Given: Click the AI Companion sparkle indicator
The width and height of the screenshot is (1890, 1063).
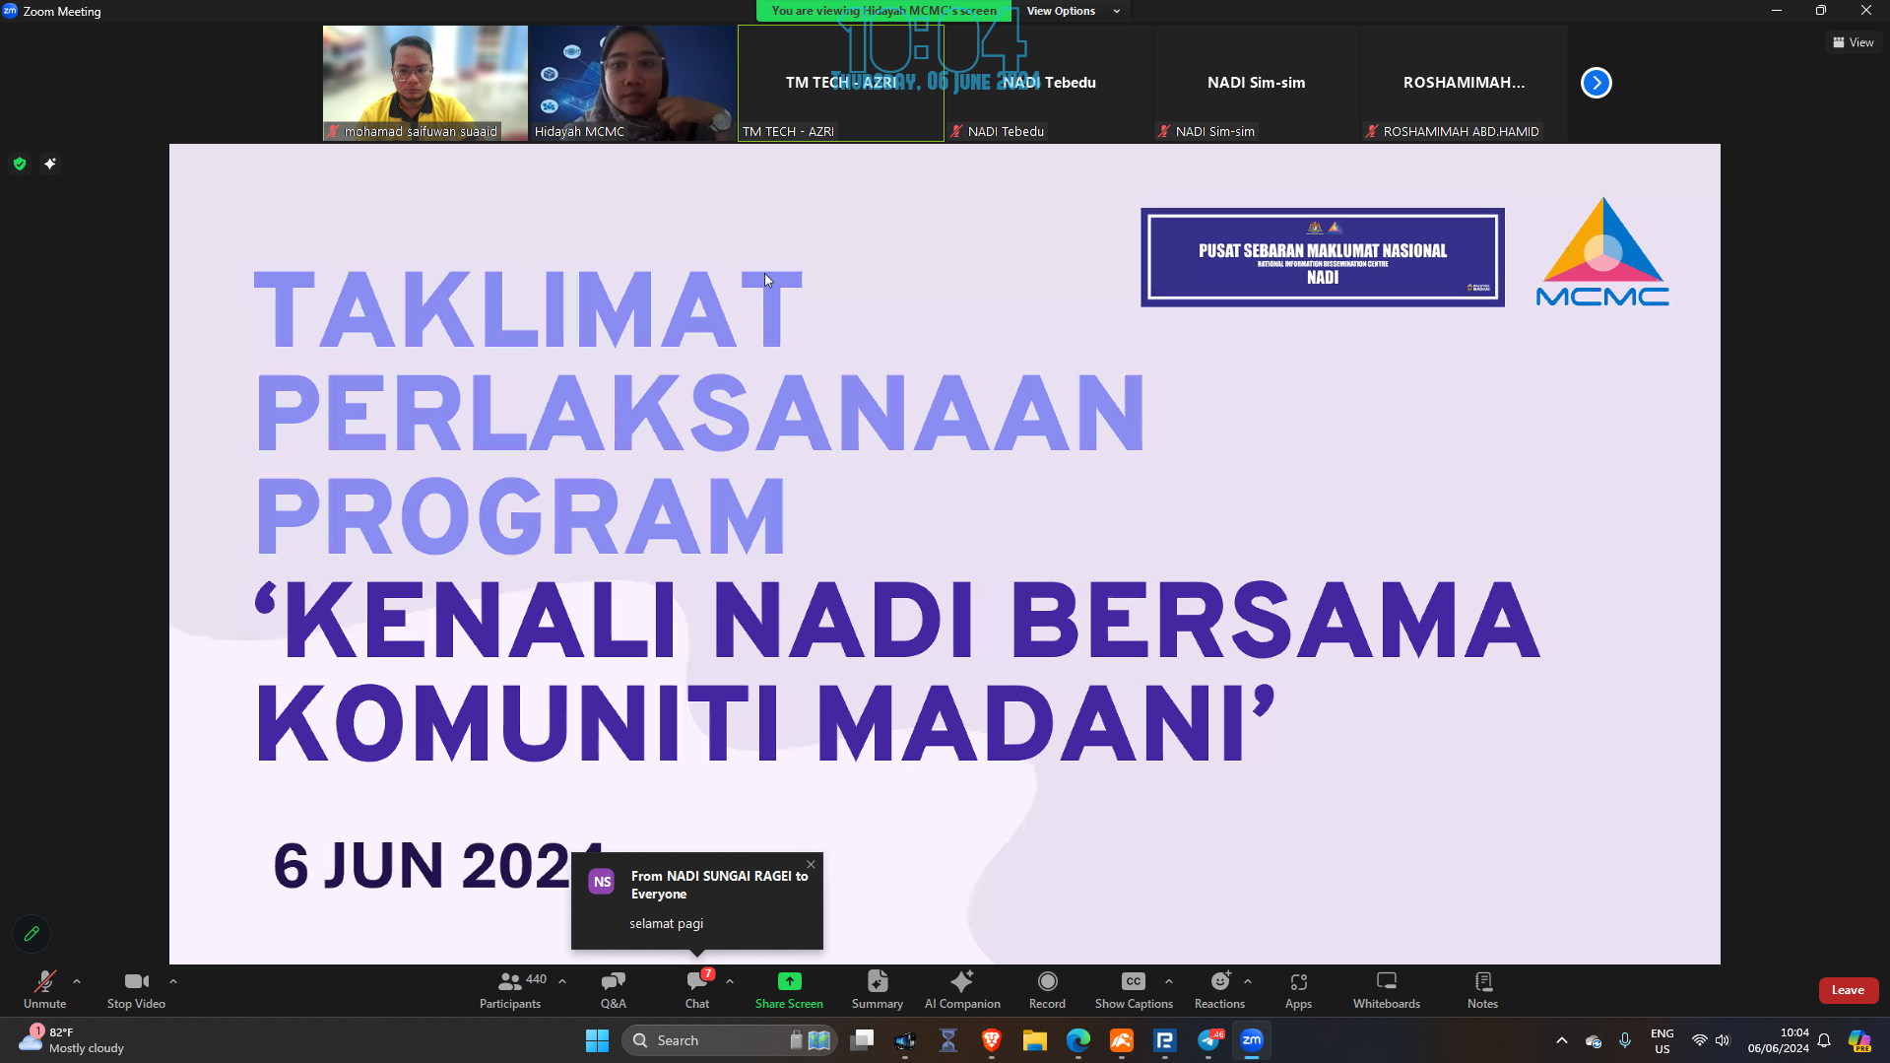Looking at the screenshot, I should [50, 164].
